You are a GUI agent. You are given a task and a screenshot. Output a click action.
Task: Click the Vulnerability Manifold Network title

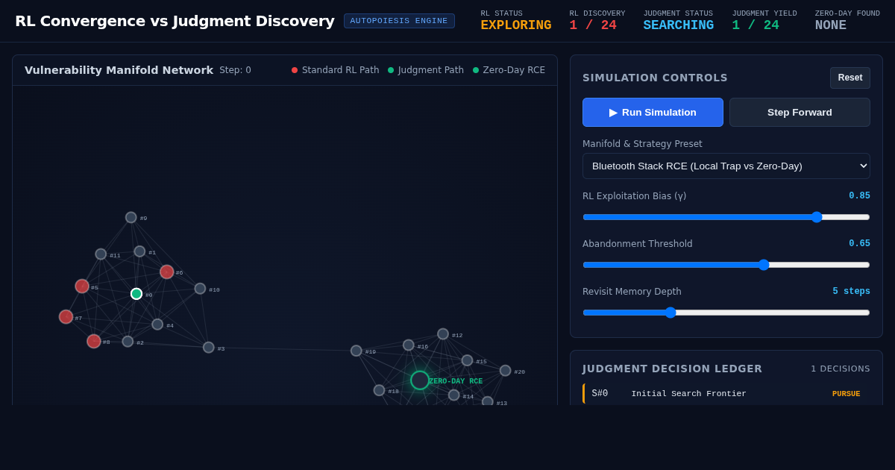tap(119, 70)
